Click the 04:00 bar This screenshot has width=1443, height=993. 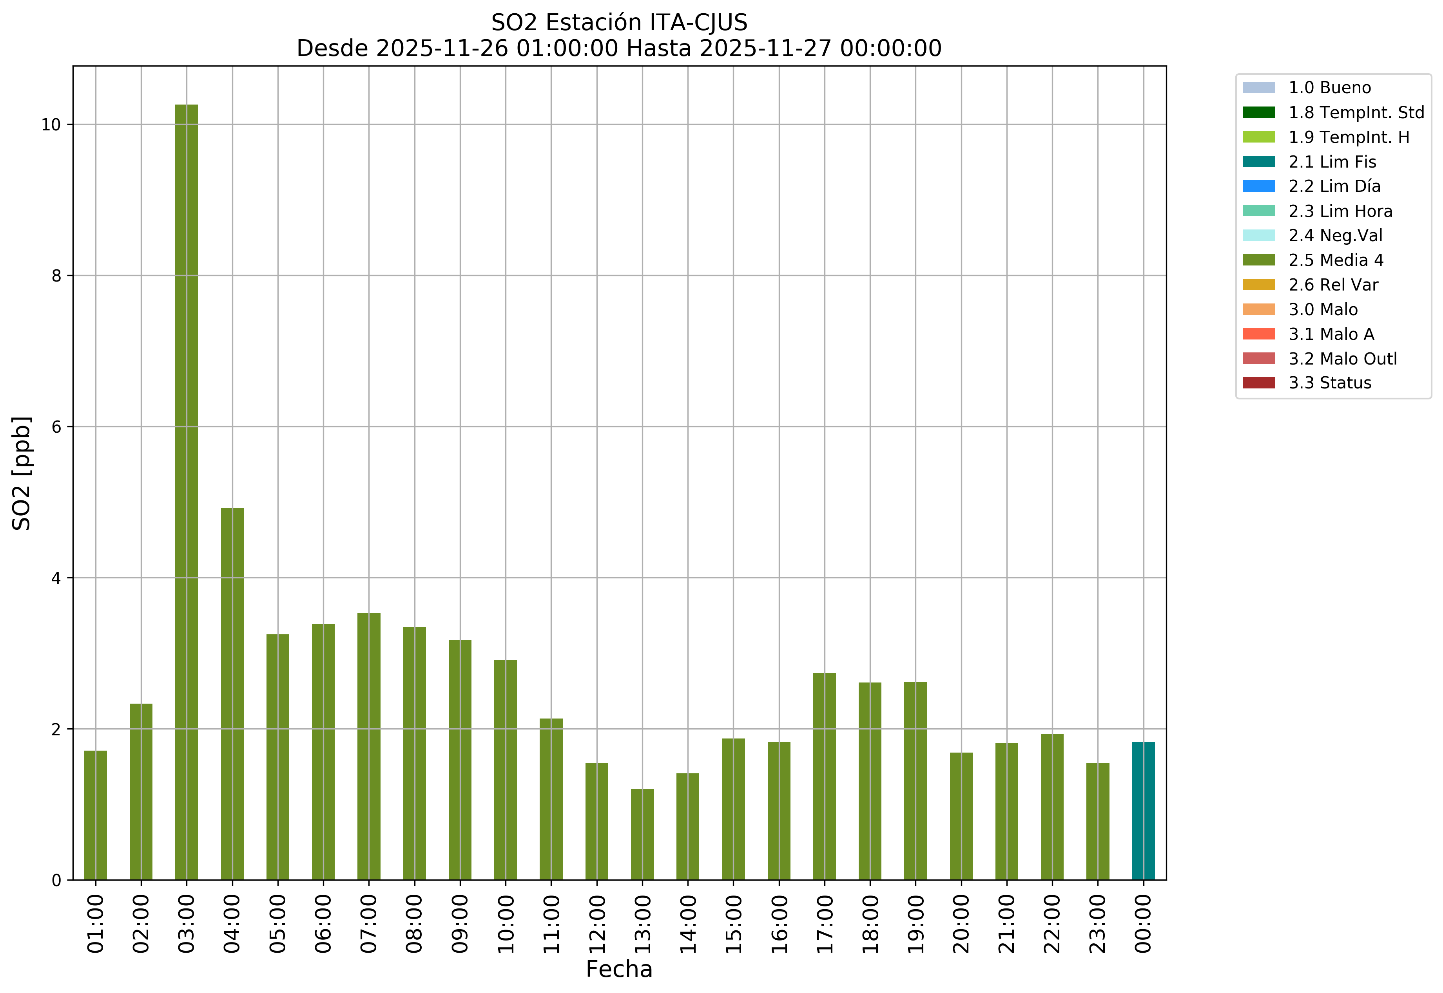pos(232,694)
